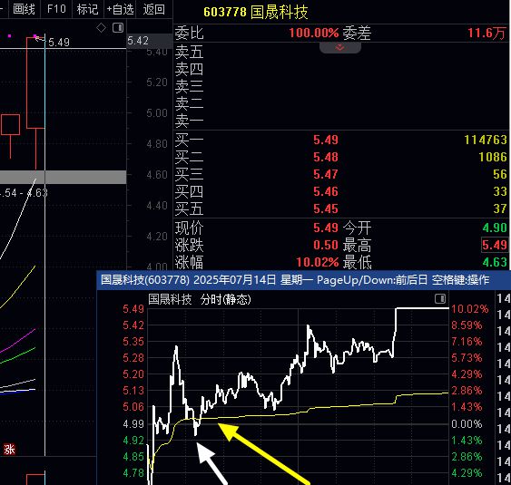
Task: Add stock via +自选 button
Action: click(121, 9)
